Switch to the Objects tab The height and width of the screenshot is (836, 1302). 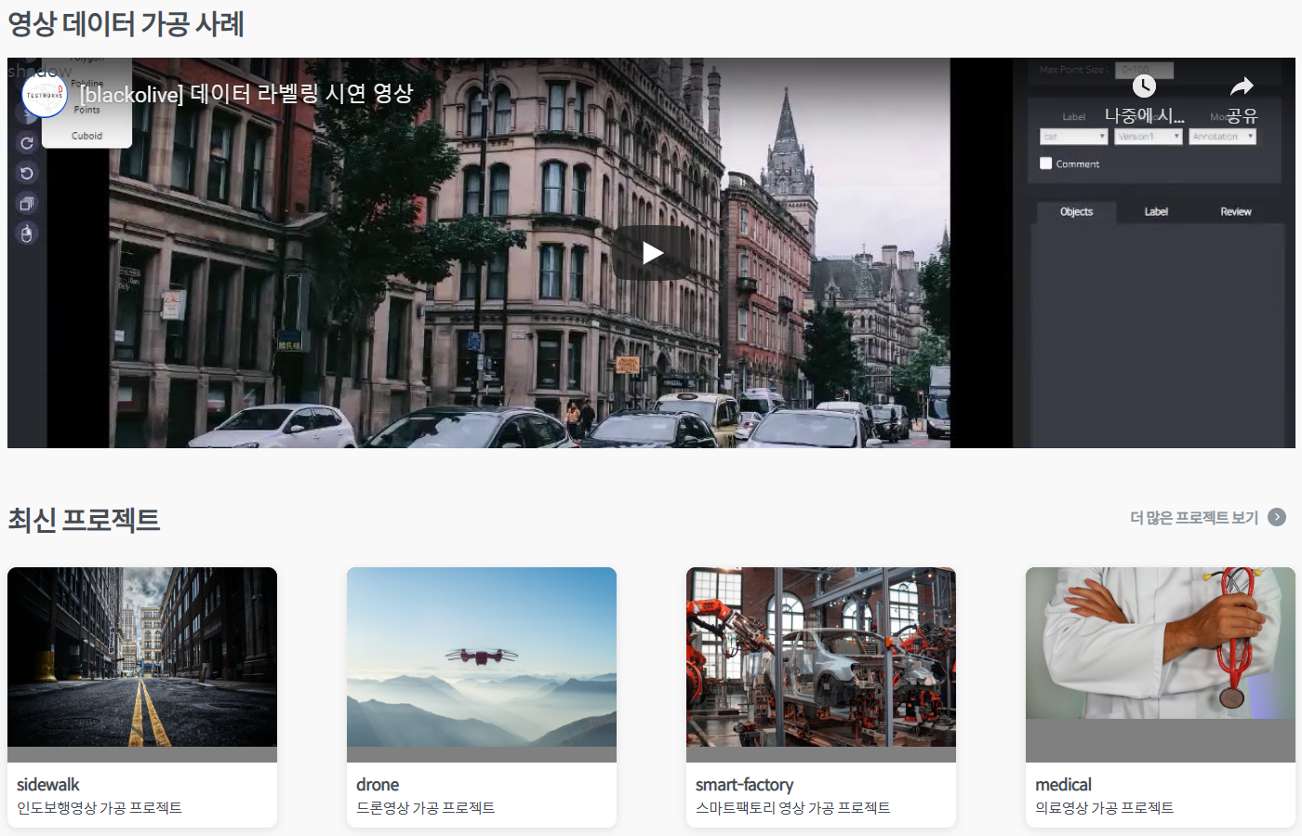pyautogui.click(x=1076, y=212)
